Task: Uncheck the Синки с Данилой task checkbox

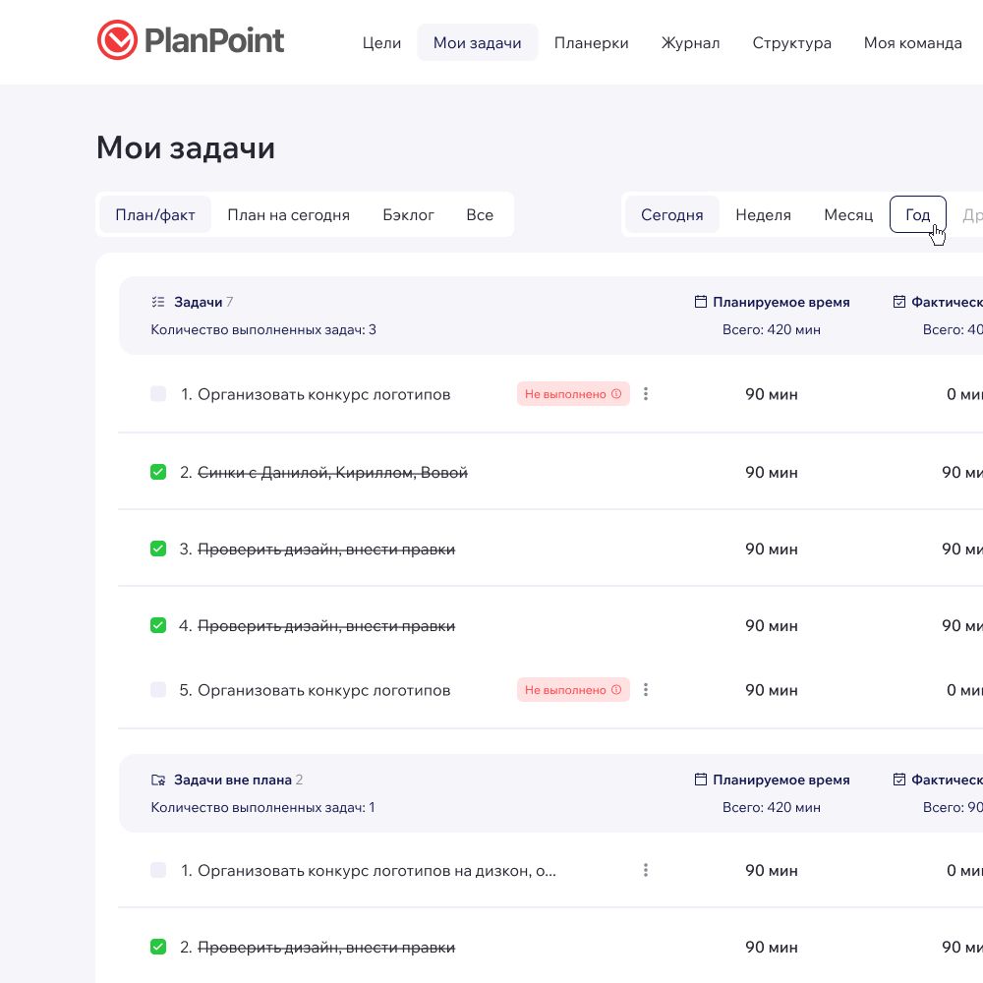Action: coord(158,473)
